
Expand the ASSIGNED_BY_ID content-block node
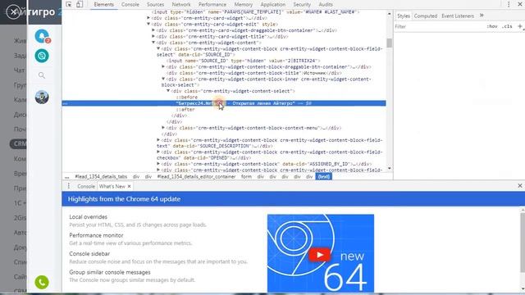click(158, 164)
